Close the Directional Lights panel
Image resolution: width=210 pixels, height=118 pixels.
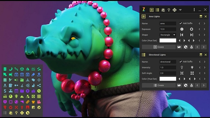(205, 55)
